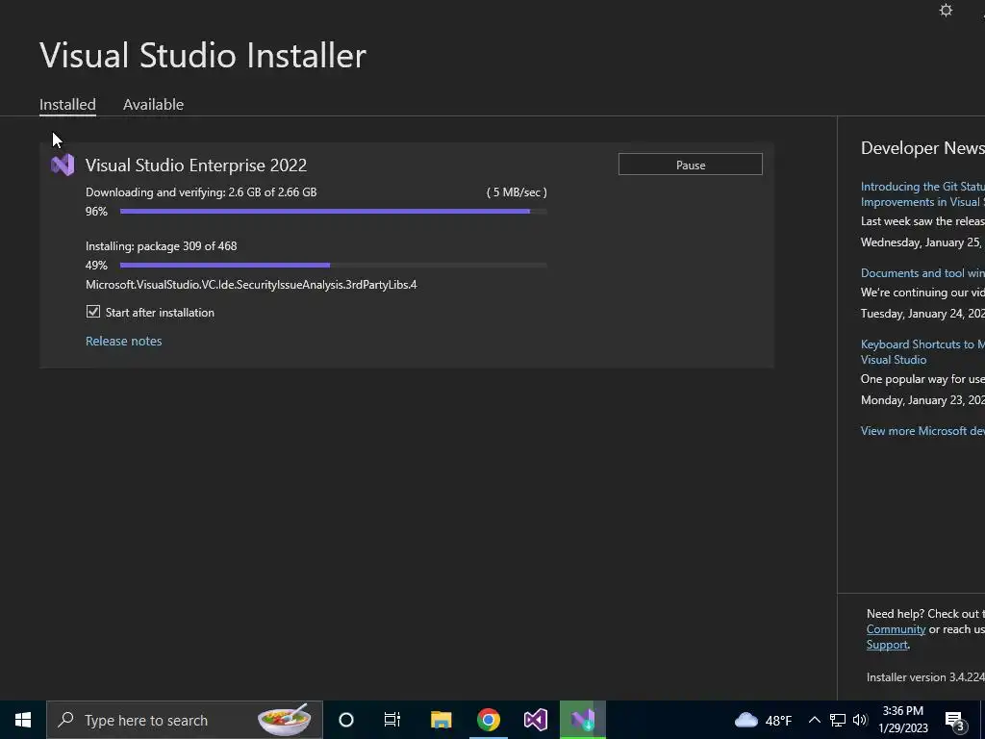The width and height of the screenshot is (985, 739).
Task: Open Cortana circle icon on taskbar
Action: pos(346,720)
